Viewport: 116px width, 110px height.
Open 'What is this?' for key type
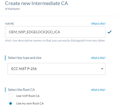tap(98, 58)
